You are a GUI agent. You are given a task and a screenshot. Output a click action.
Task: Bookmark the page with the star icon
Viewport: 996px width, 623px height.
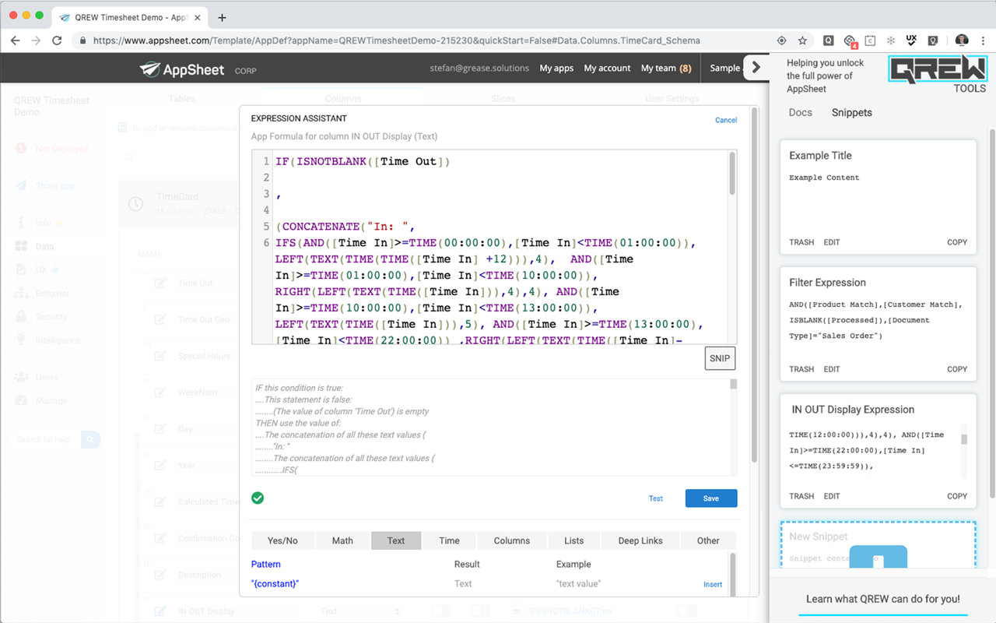click(802, 40)
